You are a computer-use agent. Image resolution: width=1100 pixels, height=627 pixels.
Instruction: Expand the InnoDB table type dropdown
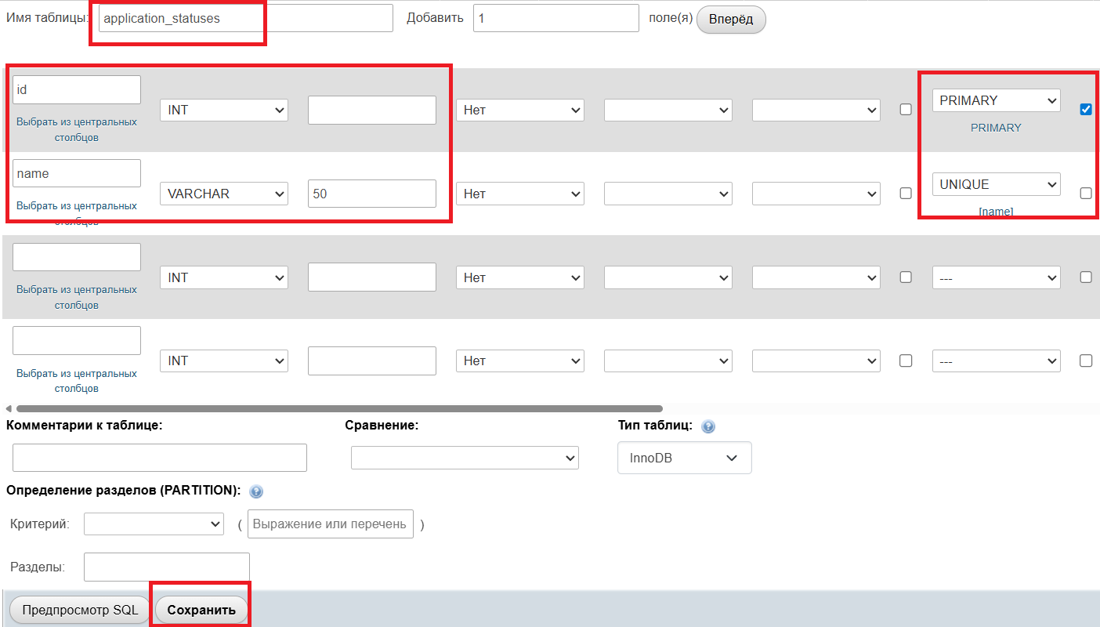pos(684,458)
